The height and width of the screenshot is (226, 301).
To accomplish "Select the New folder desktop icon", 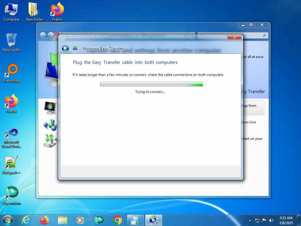I will point(34,12).
